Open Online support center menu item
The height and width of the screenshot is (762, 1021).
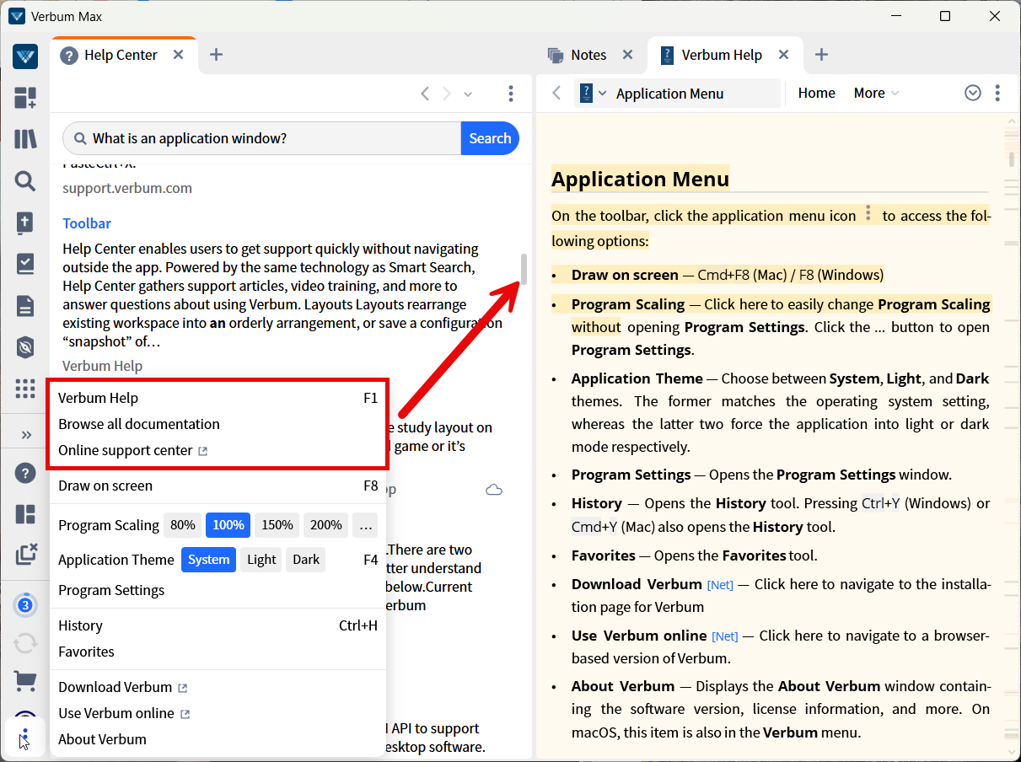218,450
